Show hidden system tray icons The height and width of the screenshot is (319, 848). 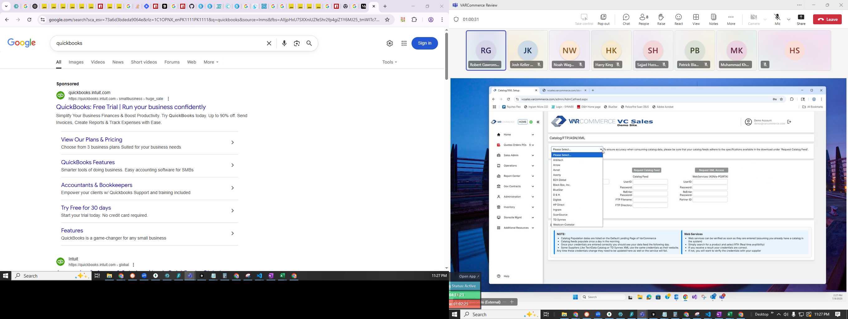(778, 315)
